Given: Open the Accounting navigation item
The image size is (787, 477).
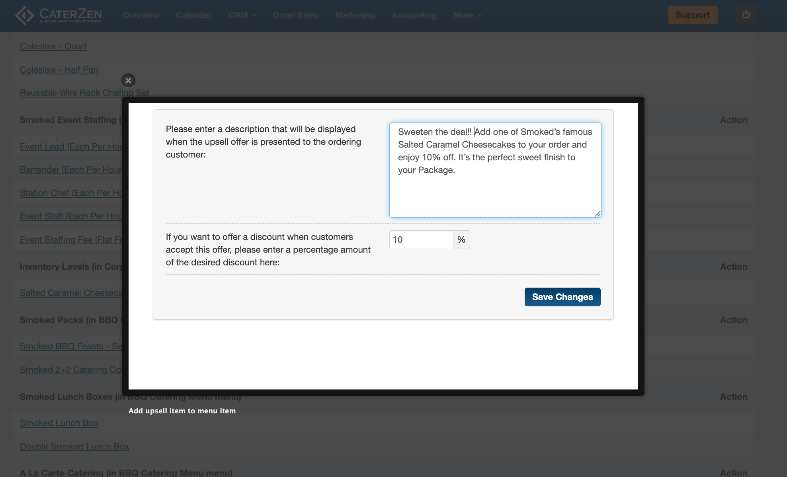Looking at the screenshot, I should pyautogui.click(x=414, y=15).
